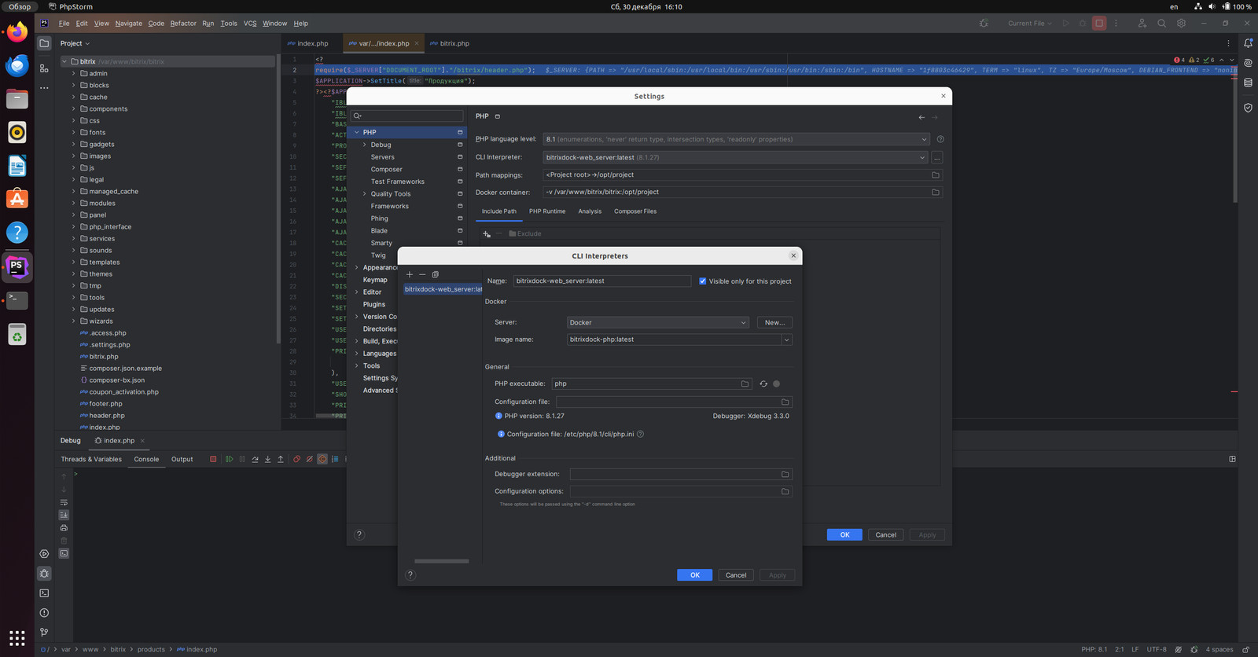Expand the Quality Tools settings node

(x=365, y=194)
